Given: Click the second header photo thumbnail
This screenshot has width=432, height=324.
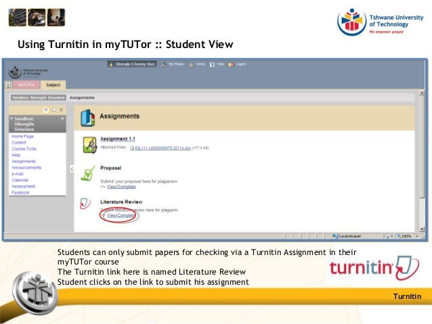Looking at the screenshot, I should click(x=37, y=18).
